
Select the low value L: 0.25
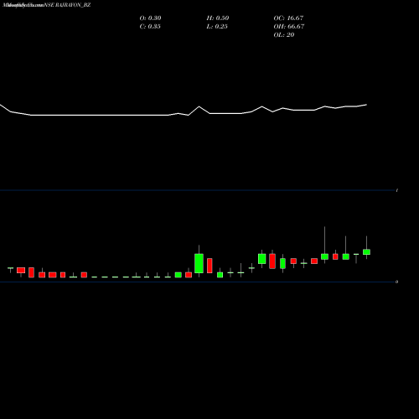point(217,27)
